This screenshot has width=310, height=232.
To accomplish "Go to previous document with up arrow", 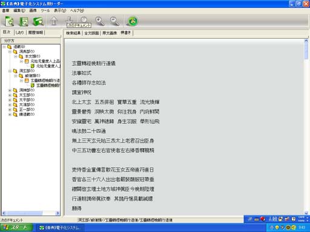I will [54, 21].
